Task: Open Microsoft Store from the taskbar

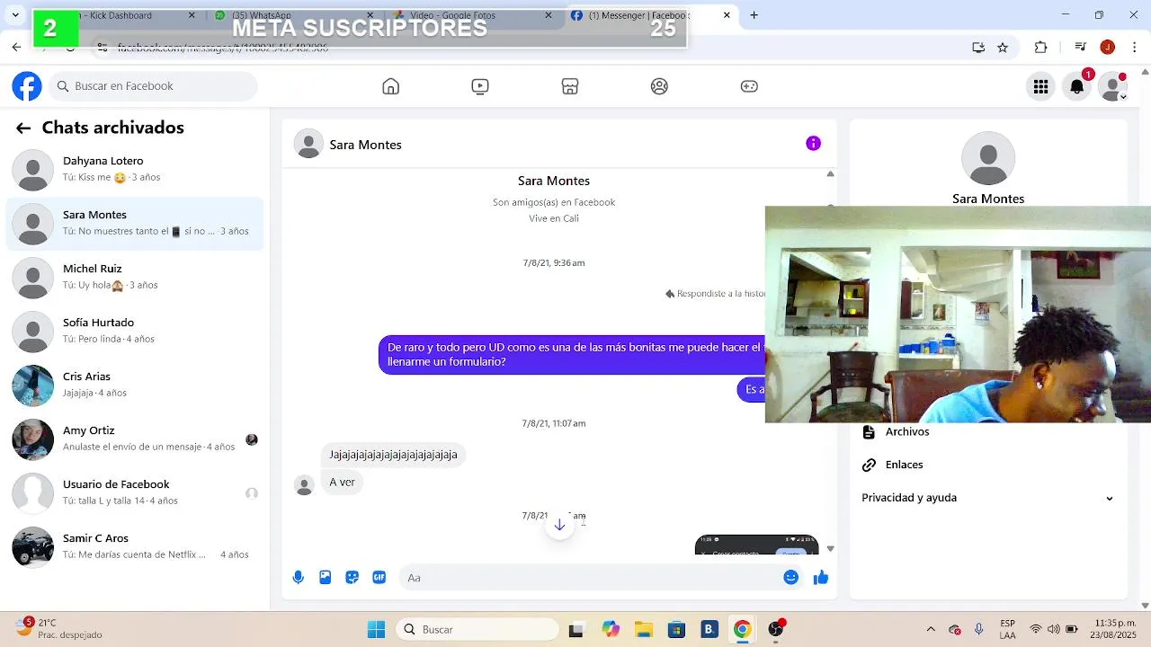Action: pos(676,629)
